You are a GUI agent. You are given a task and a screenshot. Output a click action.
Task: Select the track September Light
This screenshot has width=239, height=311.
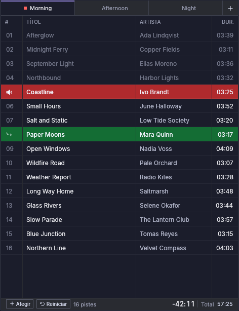click(119, 64)
